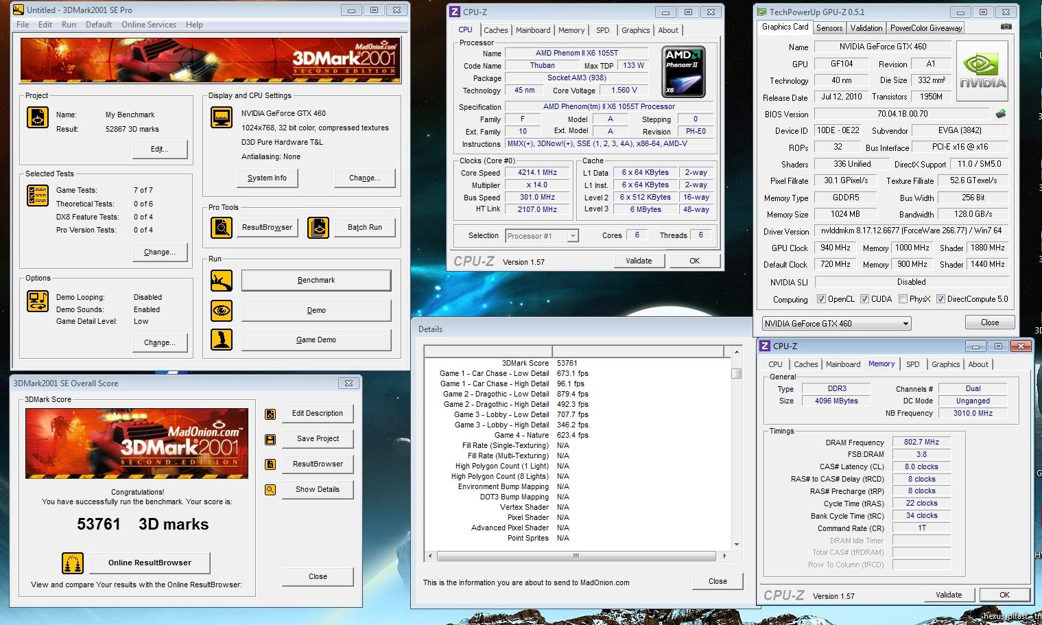Viewport: 1042px width, 625px height.
Task: Click Close button in GPU-Z window
Action: click(x=990, y=322)
